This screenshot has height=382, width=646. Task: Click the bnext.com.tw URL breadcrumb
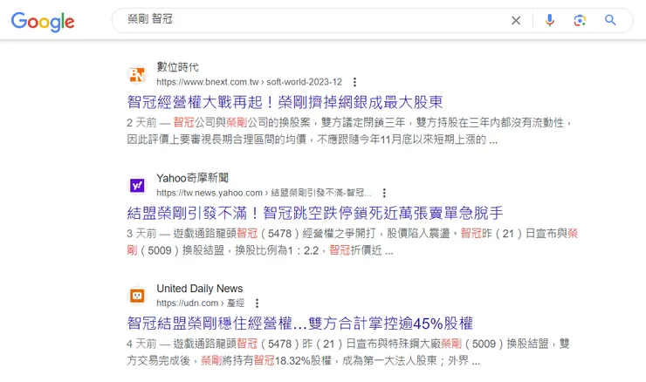[250, 82]
